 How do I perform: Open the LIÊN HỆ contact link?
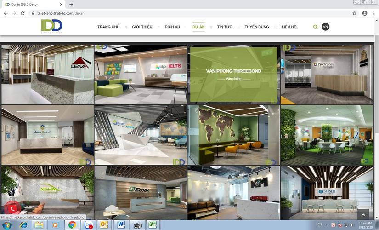289,27
